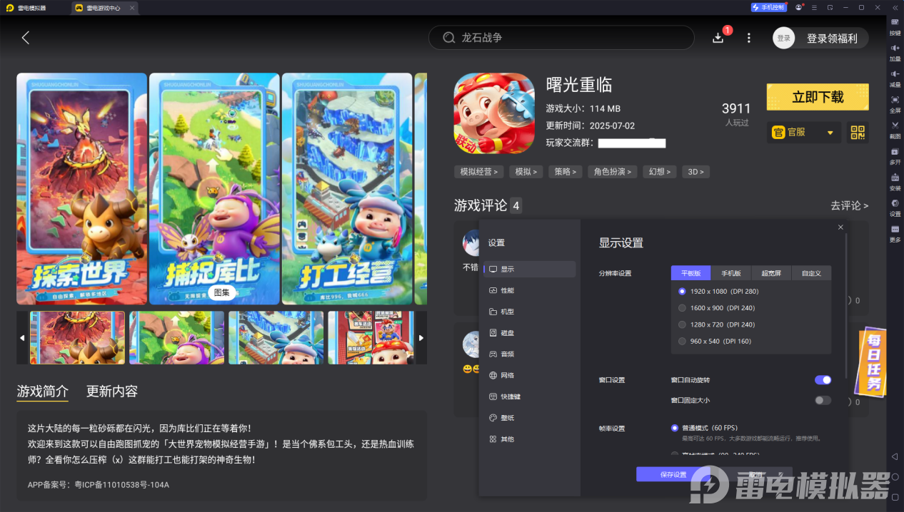This screenshot has width=904, height=512.
Task: Select the 更新内容 tab
Action: (112, 391)
